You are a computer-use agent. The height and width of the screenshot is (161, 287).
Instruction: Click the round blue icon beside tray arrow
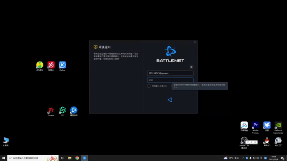(x=247, y=158)
